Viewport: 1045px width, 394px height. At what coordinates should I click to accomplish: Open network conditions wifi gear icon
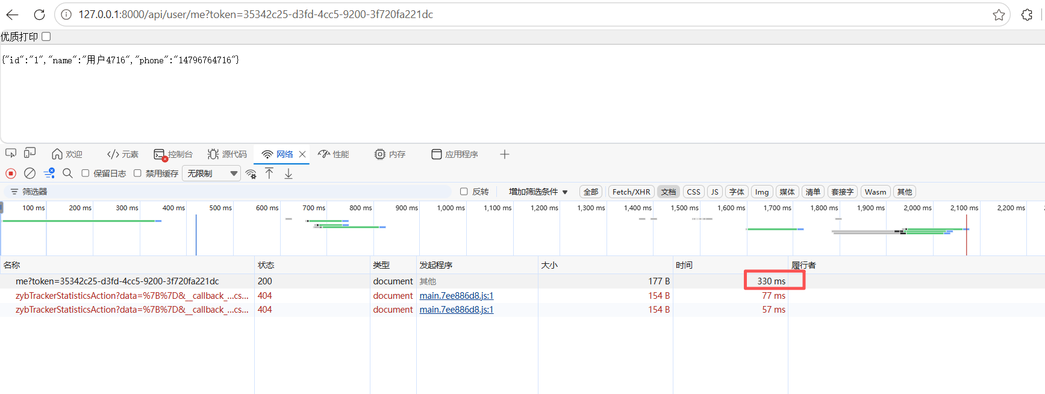(251, 174)
